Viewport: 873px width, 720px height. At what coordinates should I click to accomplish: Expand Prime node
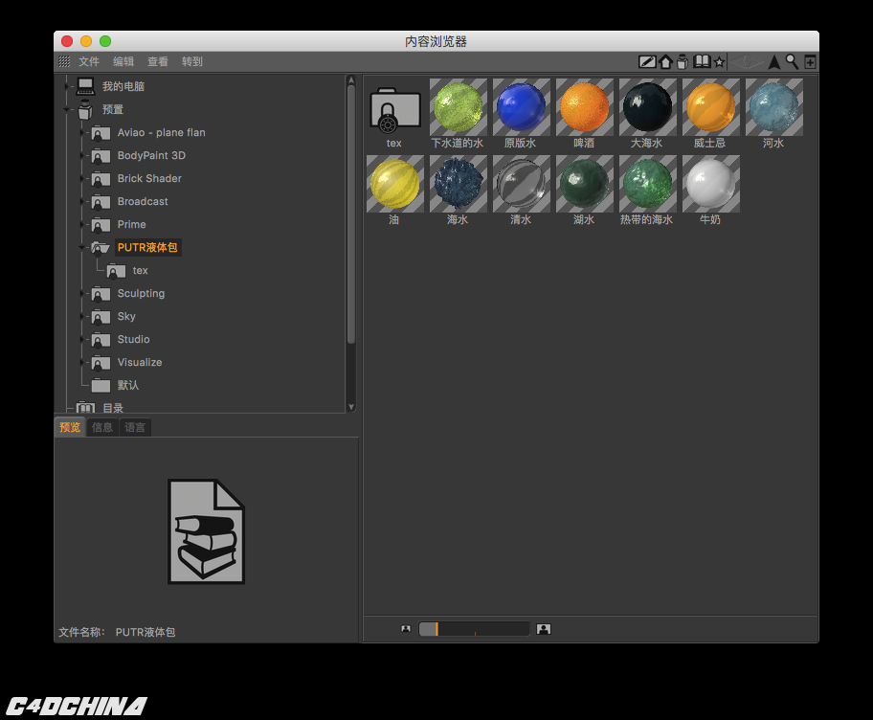pos(82,224)
